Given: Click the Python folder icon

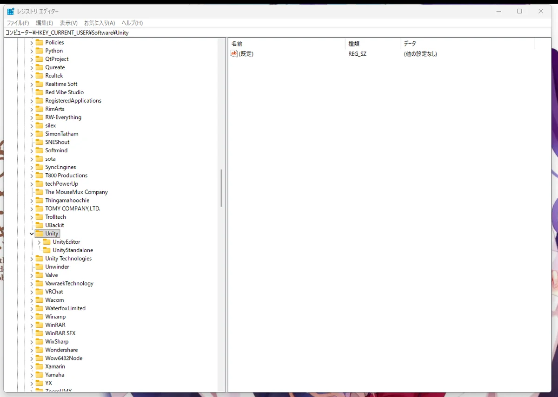Looking at the screenshot, I should (x=39, y=51).
